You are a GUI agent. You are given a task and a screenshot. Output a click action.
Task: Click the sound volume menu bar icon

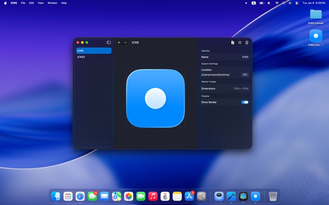click(269, 3)
